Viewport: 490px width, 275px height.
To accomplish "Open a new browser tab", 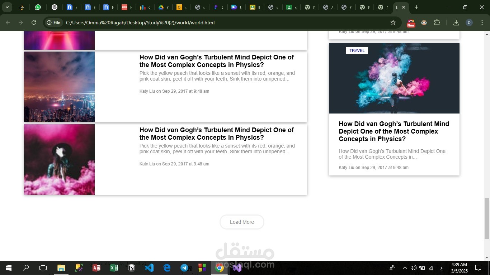I will pyautogui.click(x=416, y=7).
